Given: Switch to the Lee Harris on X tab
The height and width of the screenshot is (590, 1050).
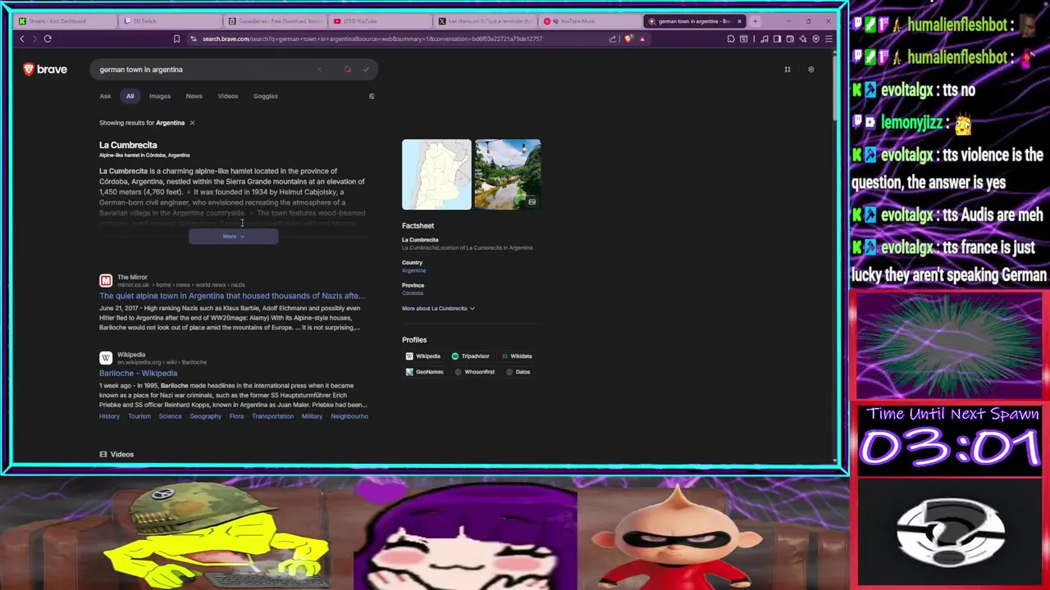Looking at the screenshot, I should click(x=484, y=20).
